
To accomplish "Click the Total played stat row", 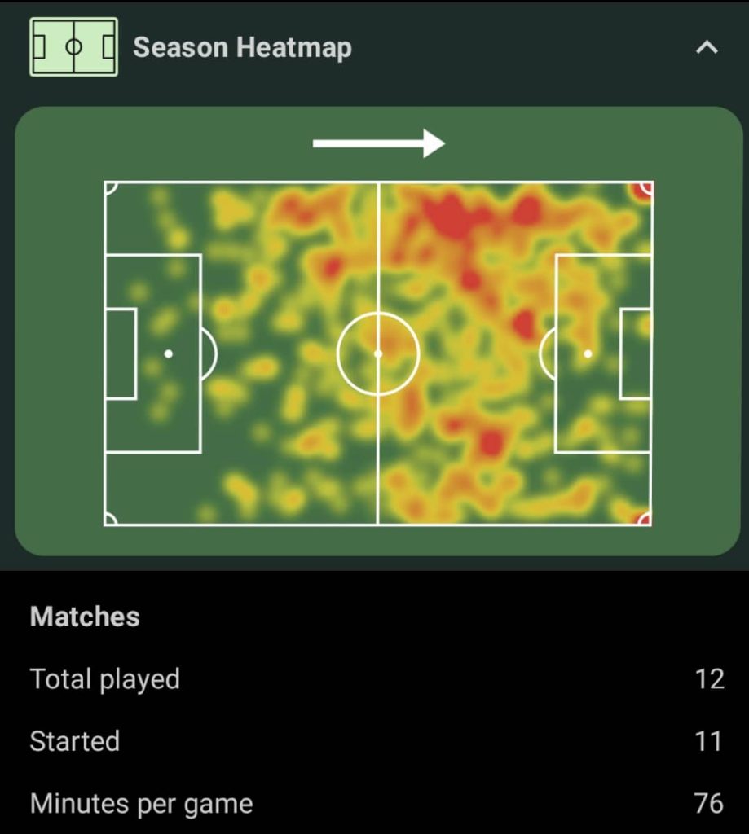I will pos(377,679).
